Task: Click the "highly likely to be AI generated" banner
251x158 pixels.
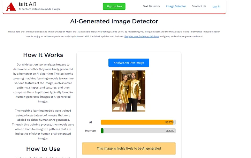Action: 129,148
